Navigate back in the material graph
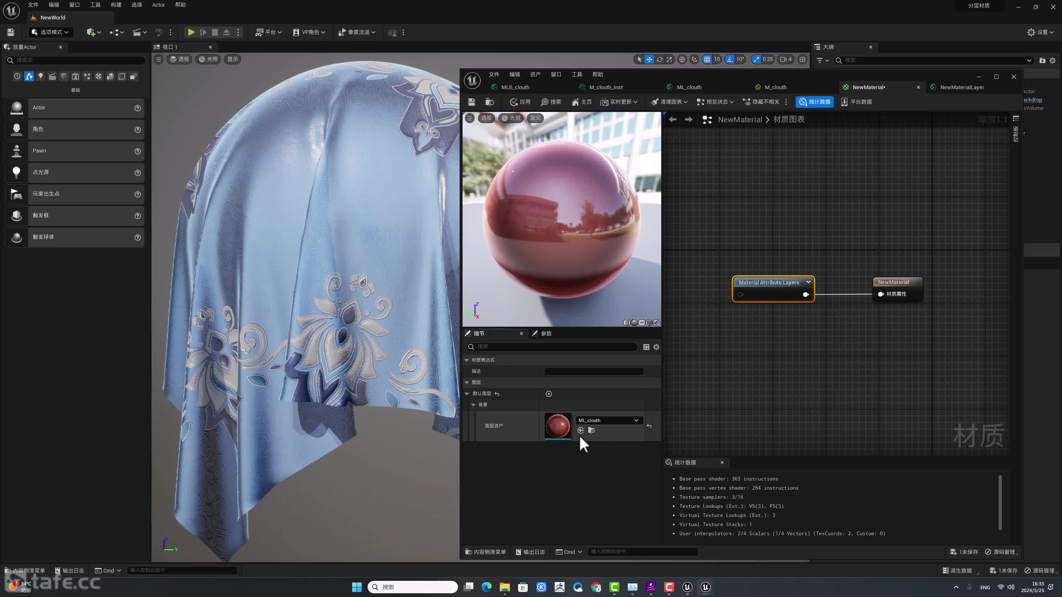Viewport: 1062px width, 597px height. (x=672, y=119)
